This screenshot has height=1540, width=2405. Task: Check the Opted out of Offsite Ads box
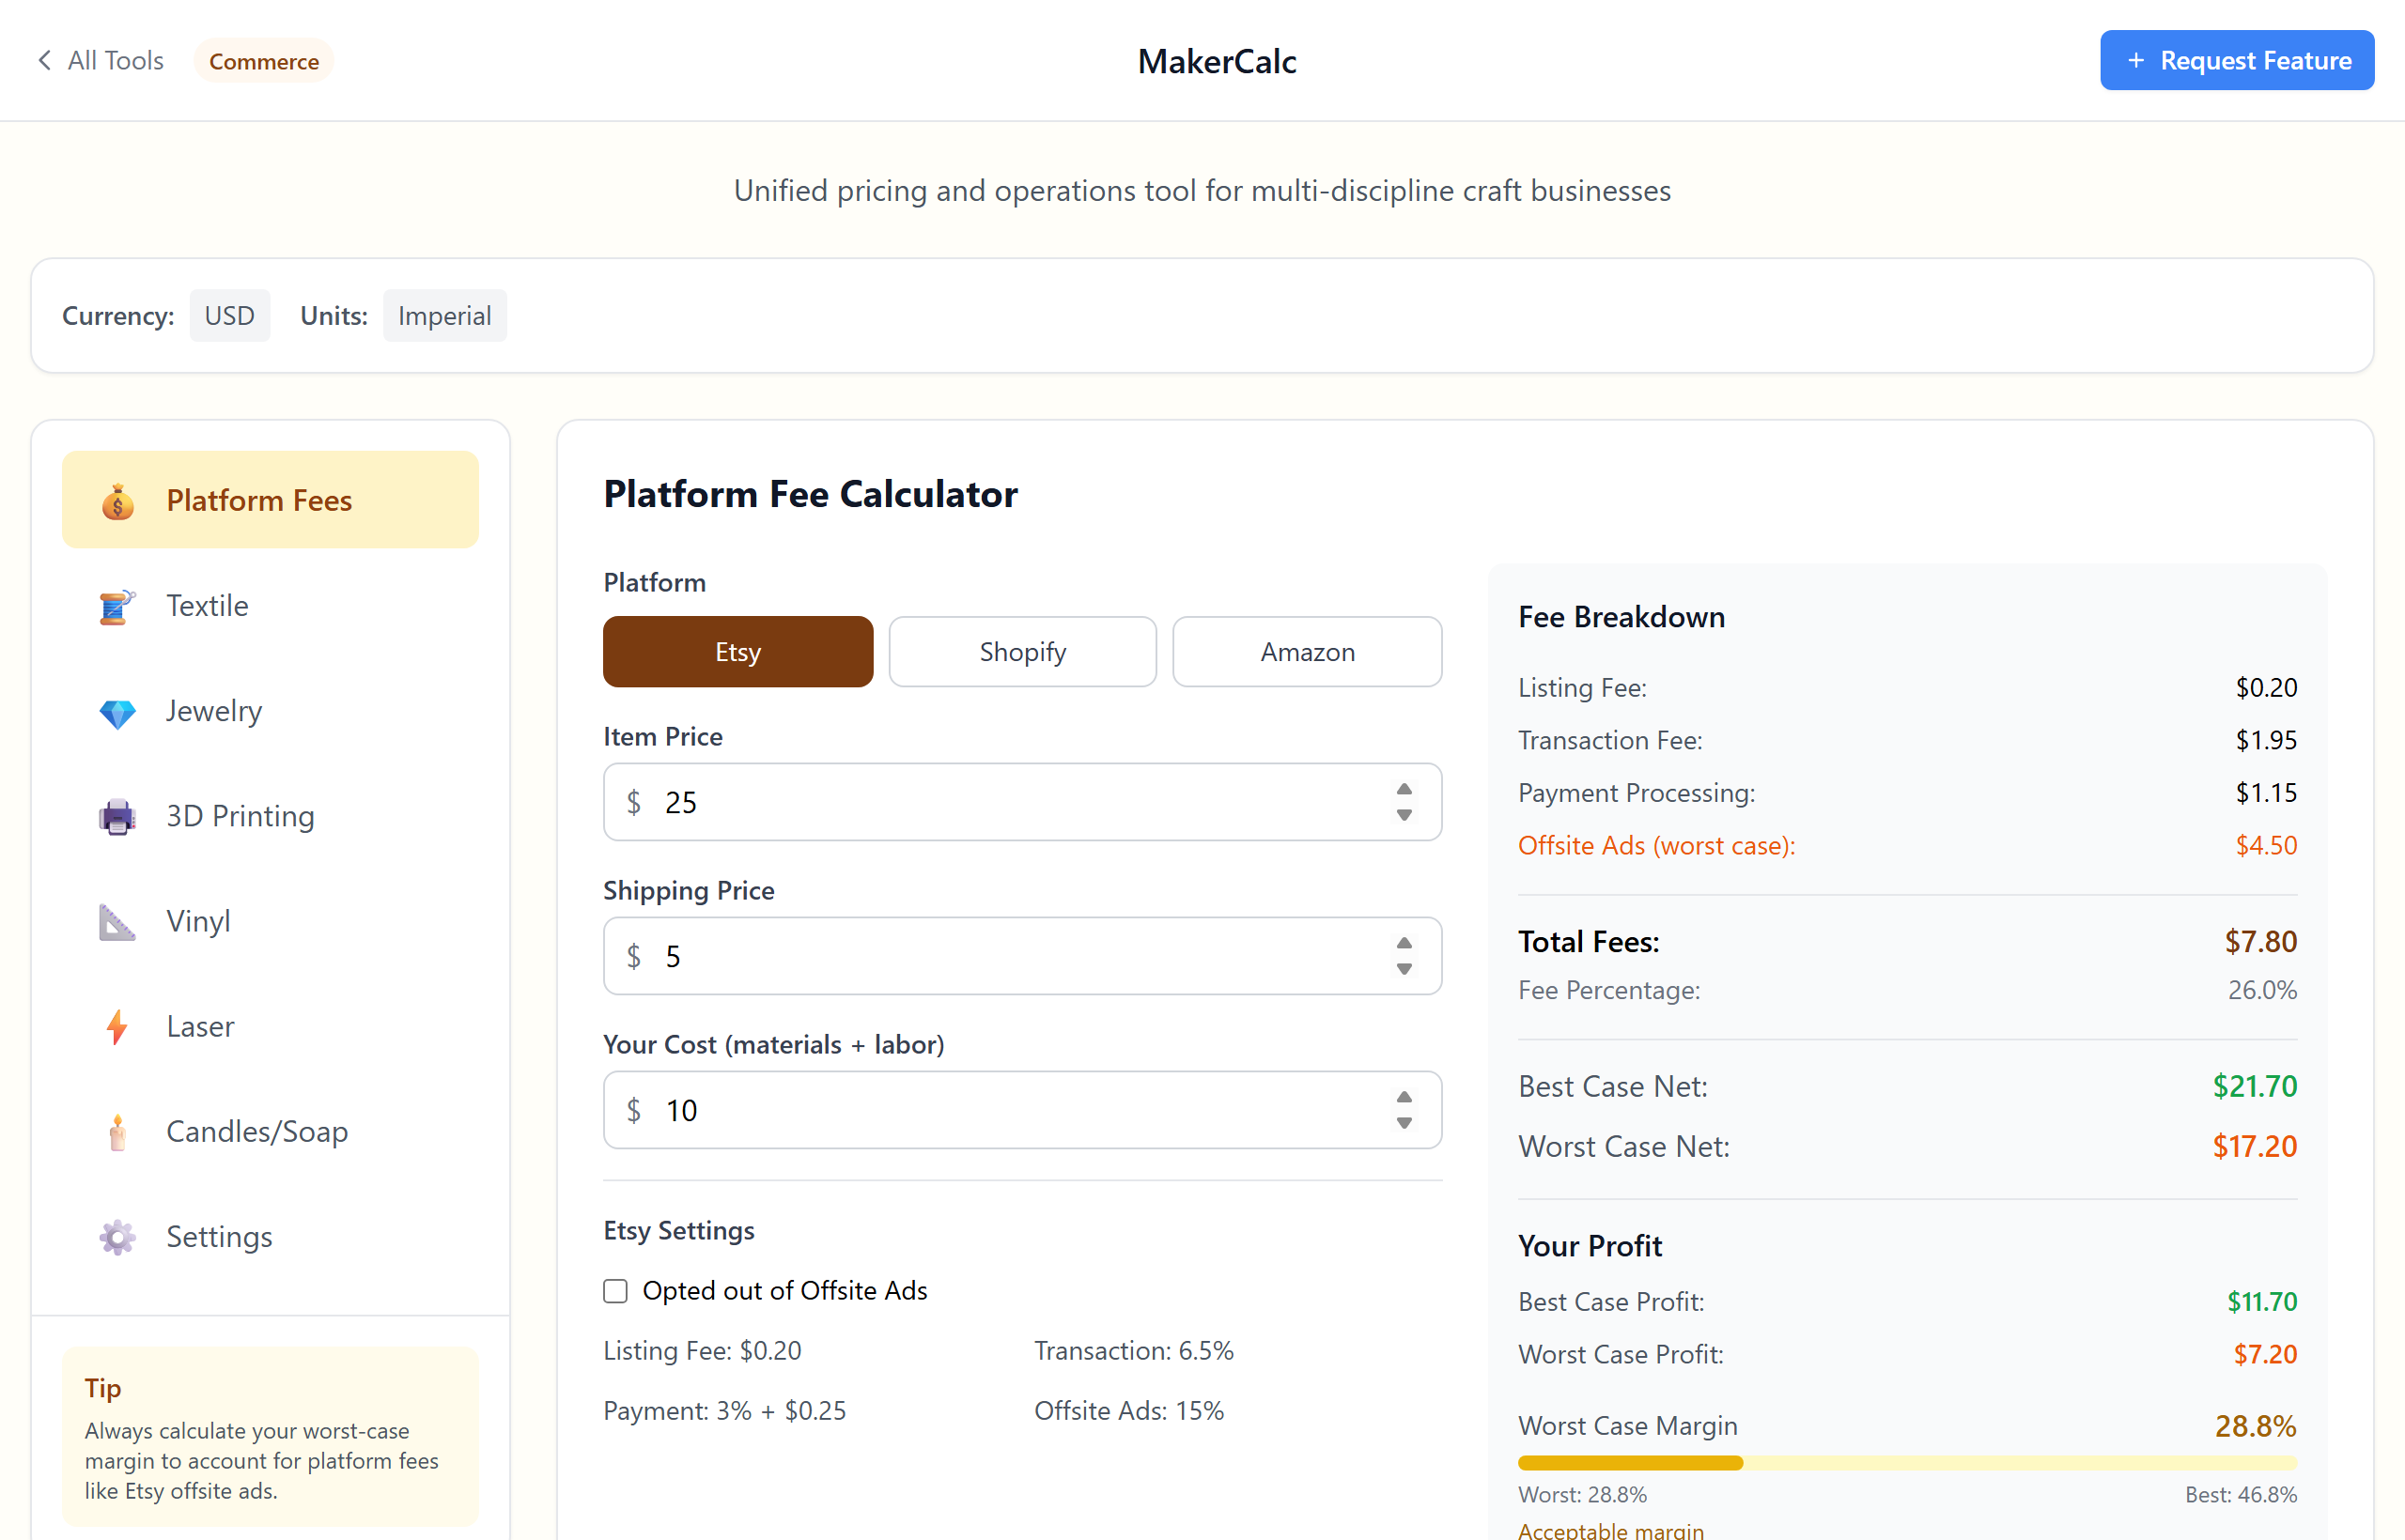614,1290
